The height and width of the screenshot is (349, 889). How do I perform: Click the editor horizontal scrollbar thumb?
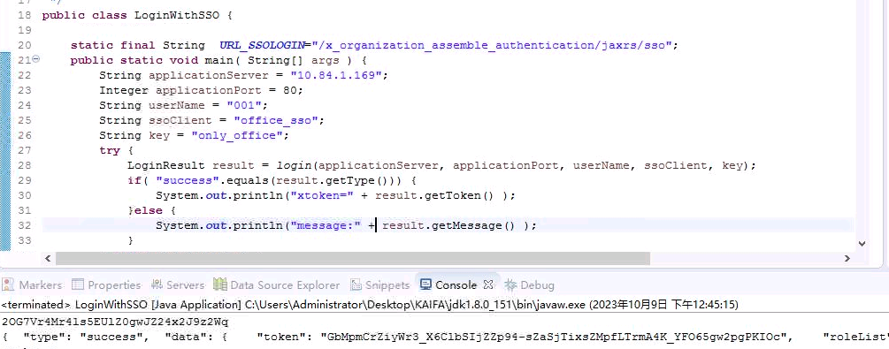(353, 258)
